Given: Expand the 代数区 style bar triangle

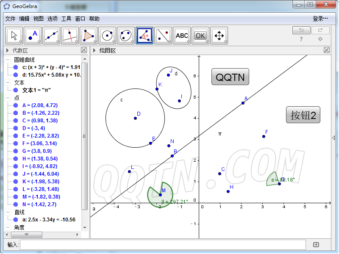Looking at the screenshot, I should click(8, 50).
